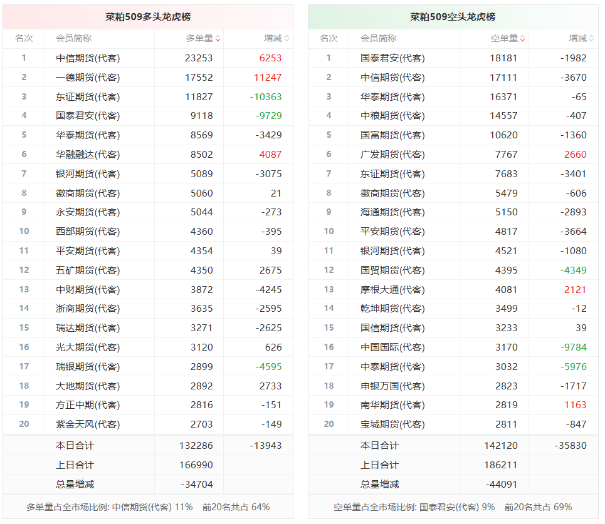Click short previous total 186211
Screen dimensions: 605x524
(501, 465)
